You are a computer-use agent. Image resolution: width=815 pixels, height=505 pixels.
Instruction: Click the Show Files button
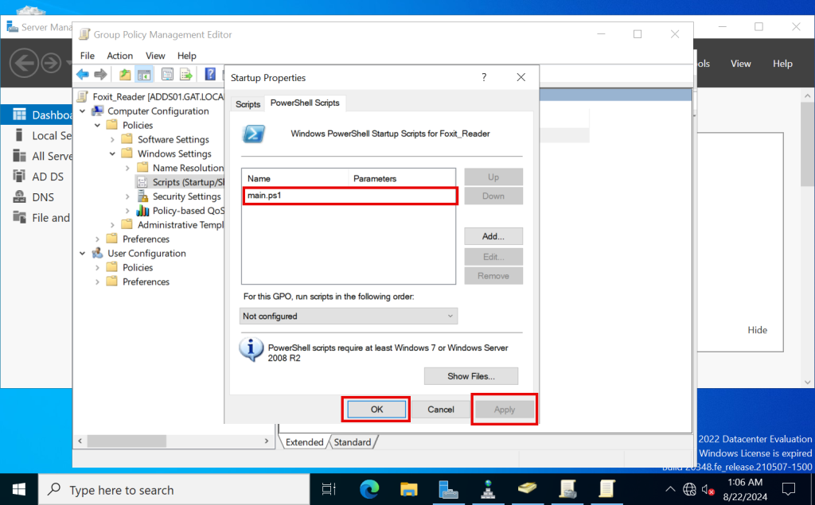pos(470,375)
